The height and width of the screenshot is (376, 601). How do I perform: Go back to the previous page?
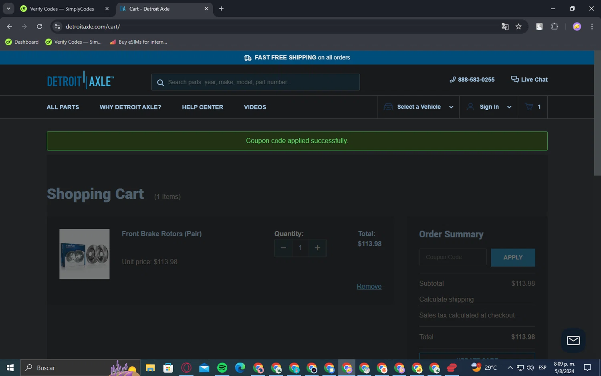(x=10, y=26)
